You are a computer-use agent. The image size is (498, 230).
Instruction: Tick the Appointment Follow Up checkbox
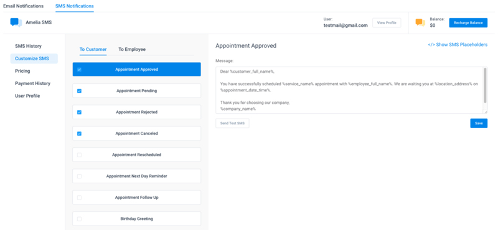pyautogui.click(x=80, y=197)
